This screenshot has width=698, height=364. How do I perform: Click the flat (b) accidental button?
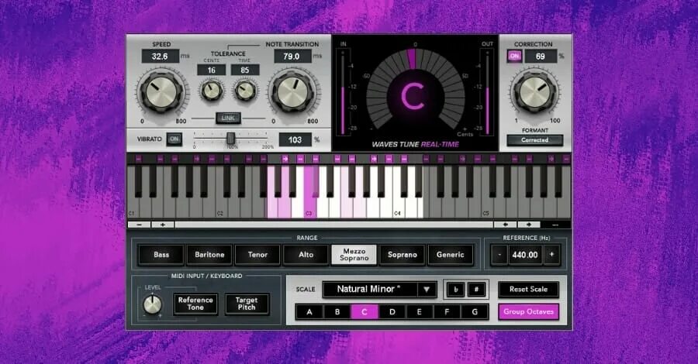455,290
